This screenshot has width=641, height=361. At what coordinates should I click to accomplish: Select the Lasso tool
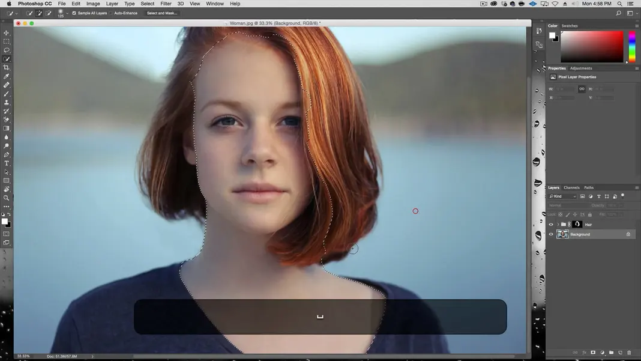pyautogui.click(x=6, y=50)
